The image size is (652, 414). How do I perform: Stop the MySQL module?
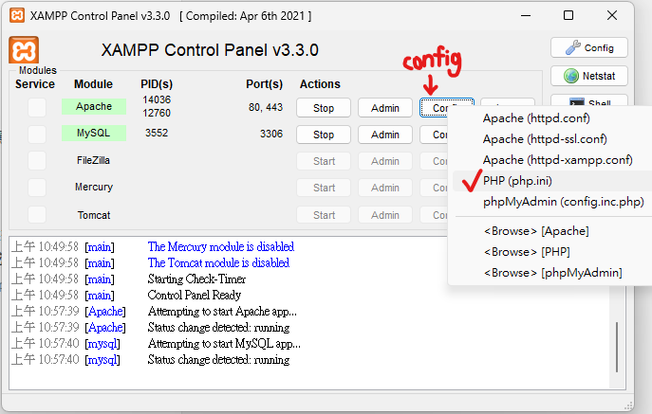tap(324, 135)
